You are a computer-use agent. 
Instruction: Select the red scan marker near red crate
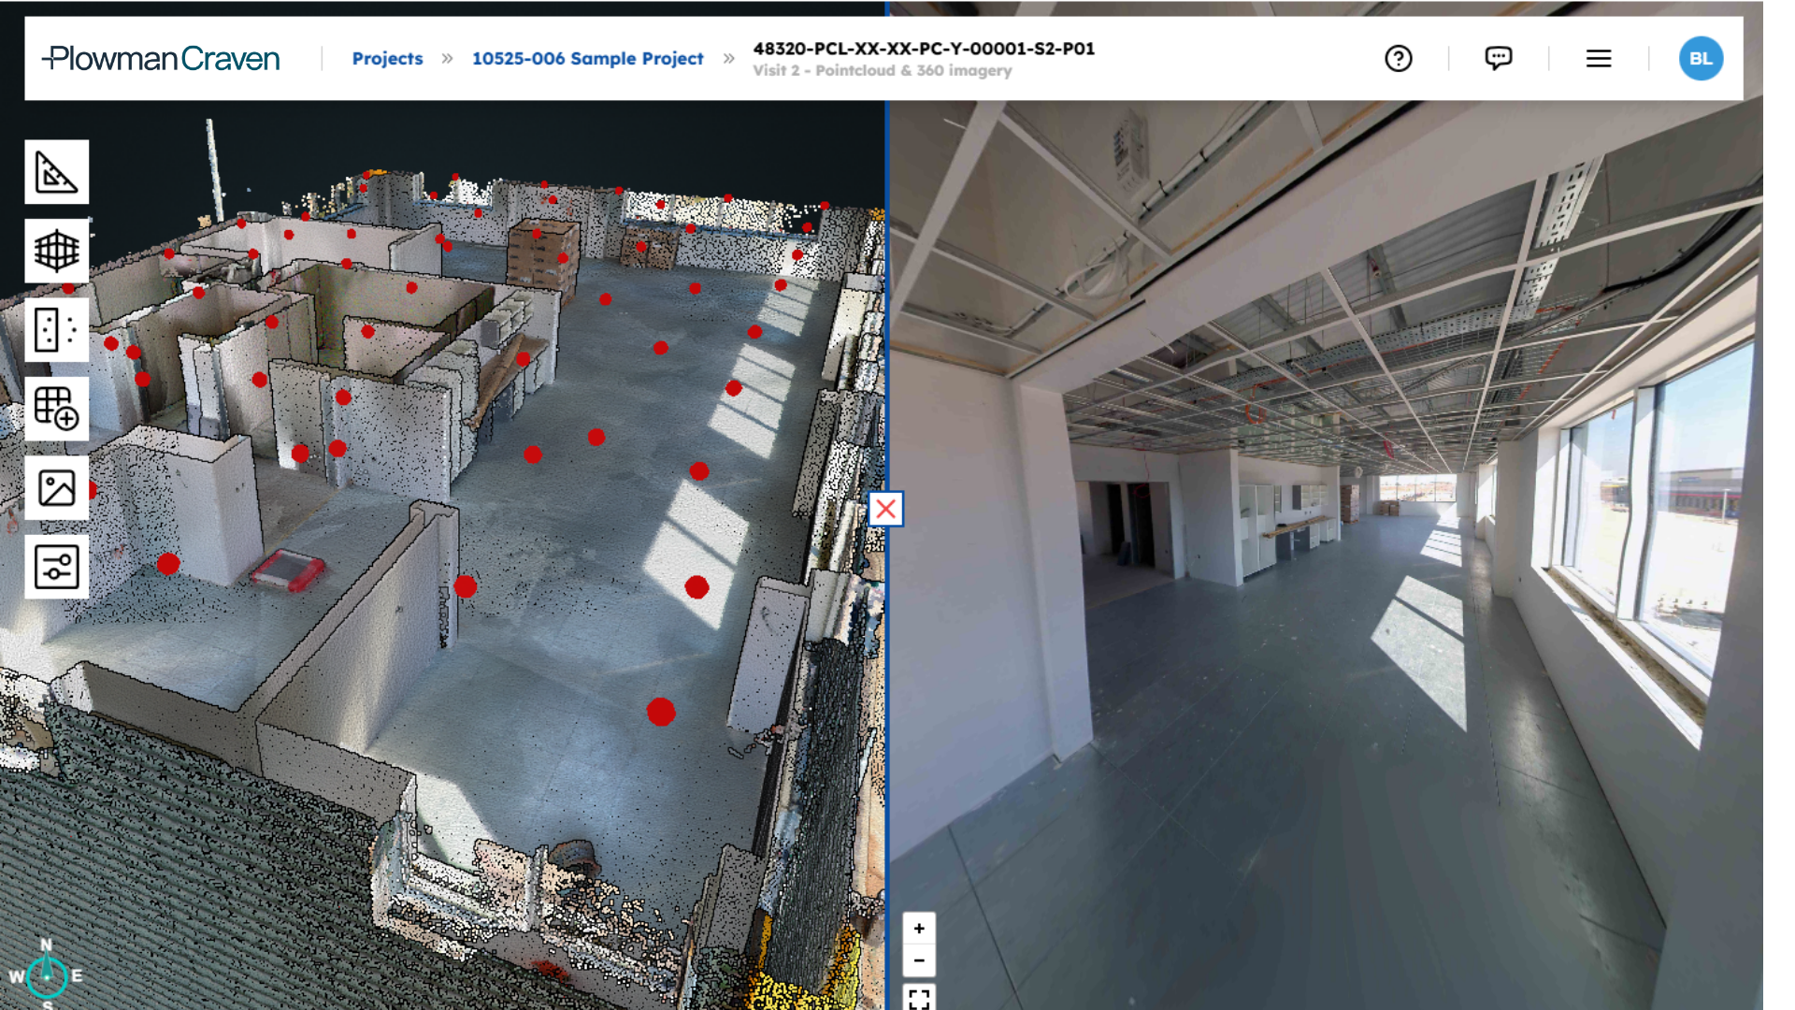(x=168, y=564)
